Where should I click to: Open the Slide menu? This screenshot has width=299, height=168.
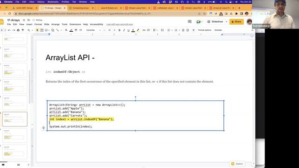click(x=47, y=24)
